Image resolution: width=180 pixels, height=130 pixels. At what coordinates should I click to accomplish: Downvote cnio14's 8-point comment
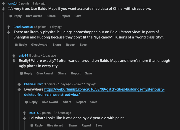point(14,61)
